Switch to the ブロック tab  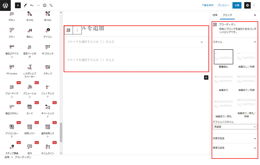pos(227,15)
